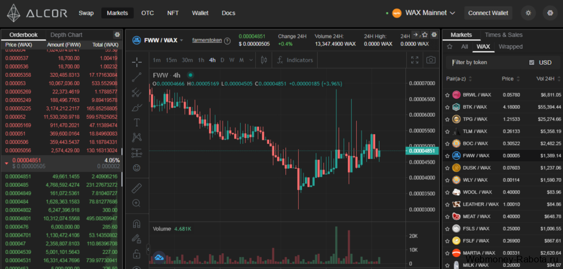The height and width of the screenshot is (269, 563).
Task: Set chart timeframe to 15m
Action: 172,60
